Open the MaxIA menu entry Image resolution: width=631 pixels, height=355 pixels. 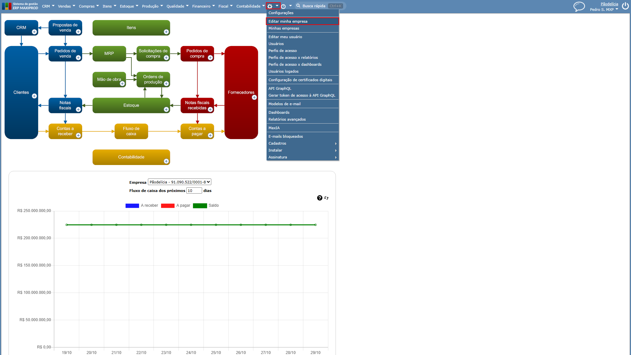[302, 128]
